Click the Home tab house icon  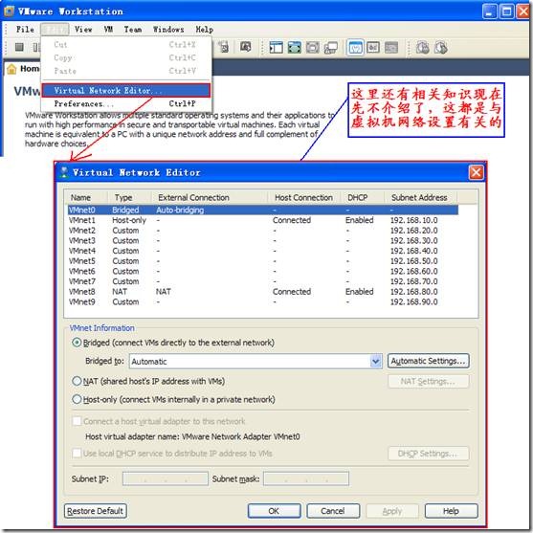pyautogui.click(x=11, y=69)
